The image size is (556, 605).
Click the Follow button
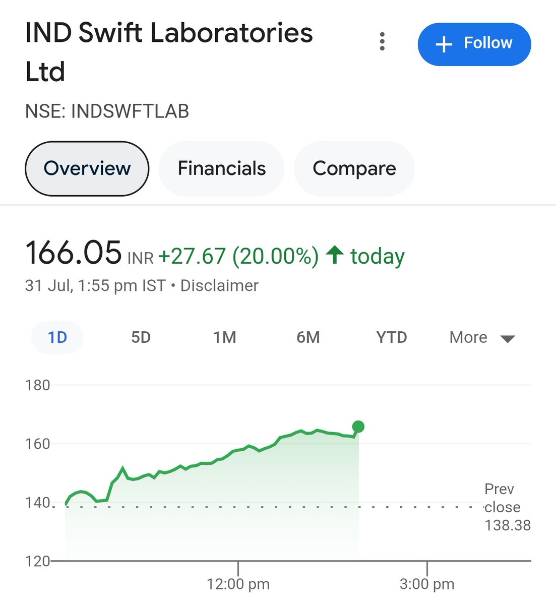473,44
